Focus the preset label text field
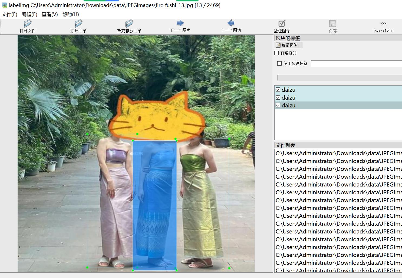The image size is (402, 278). [x=356, y=64]
